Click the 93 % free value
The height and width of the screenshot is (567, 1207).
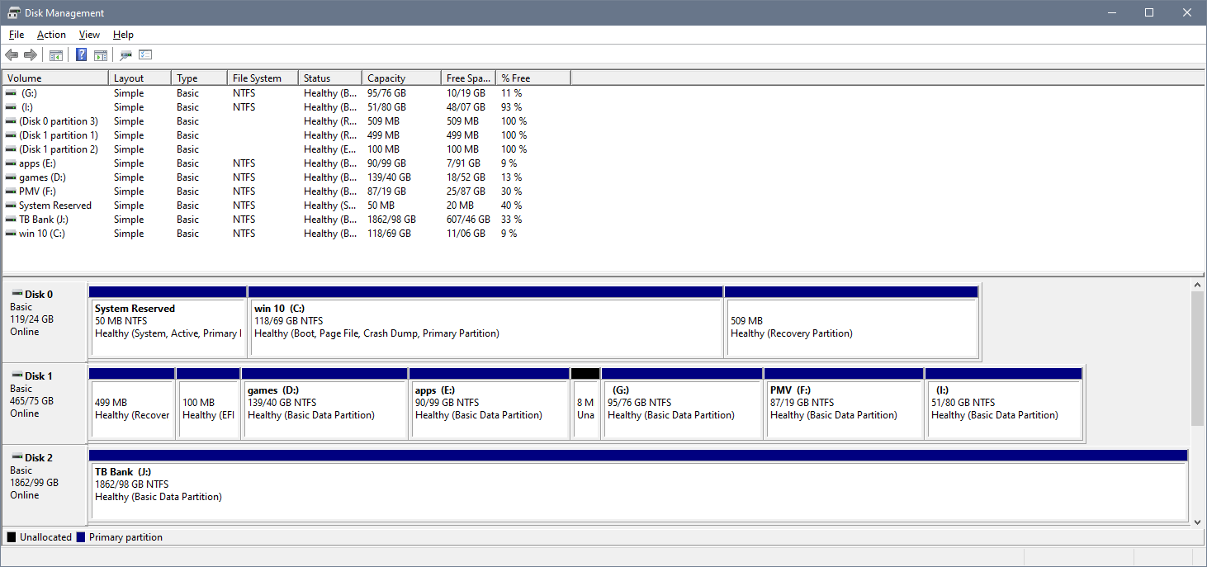click(x=511, y=107)
